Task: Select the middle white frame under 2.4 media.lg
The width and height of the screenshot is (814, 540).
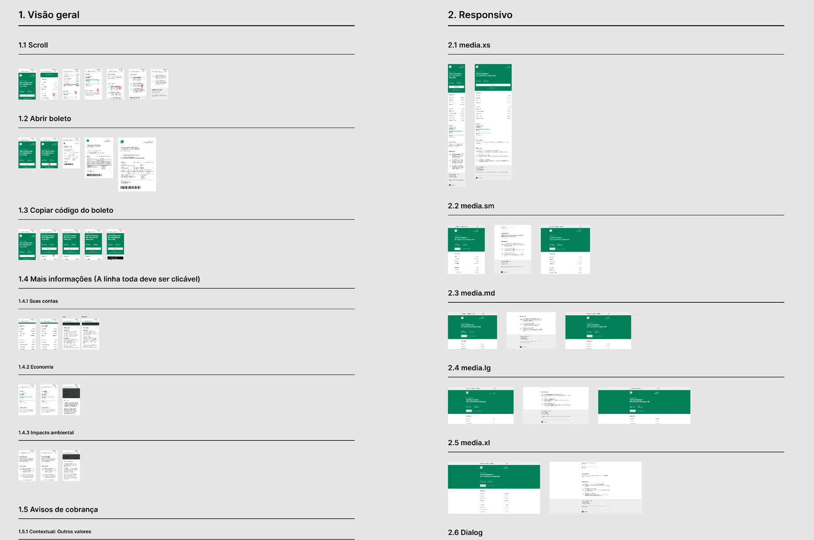Action: point(556,405)
